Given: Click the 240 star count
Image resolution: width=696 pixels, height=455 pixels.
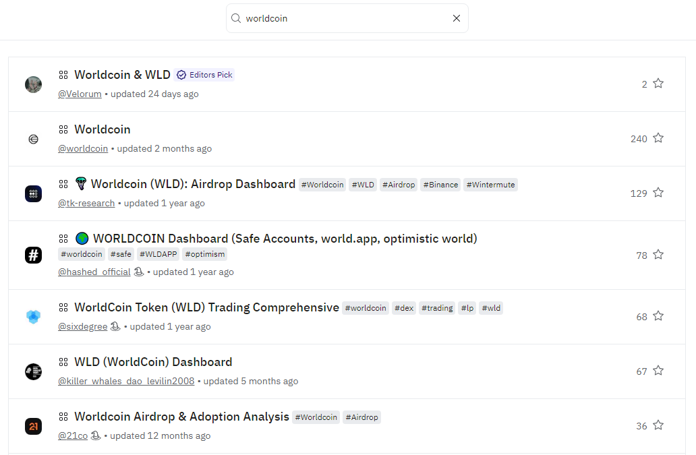Looking at the screenshot, I should [x=639, y=139].
